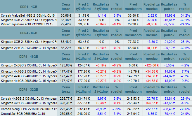Click Crucial 2x16GB 2666MHz CL19 product name
The image size is (192, 116).
(x=23, y=114)
